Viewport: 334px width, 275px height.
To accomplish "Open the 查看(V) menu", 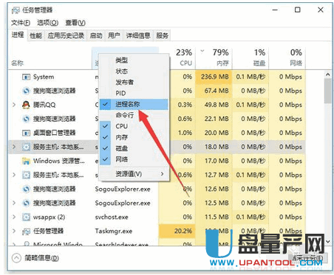I will pos(75,23).
